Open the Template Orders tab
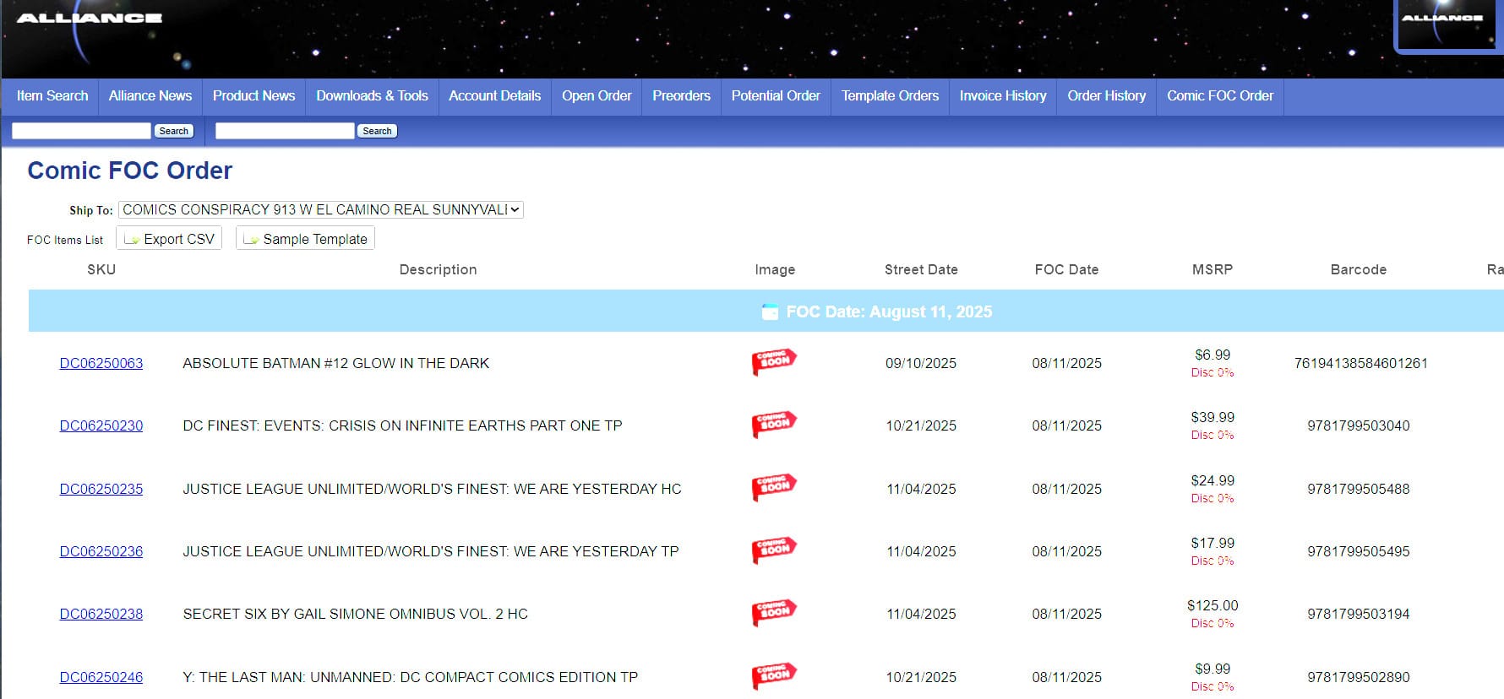 point(890,96)
